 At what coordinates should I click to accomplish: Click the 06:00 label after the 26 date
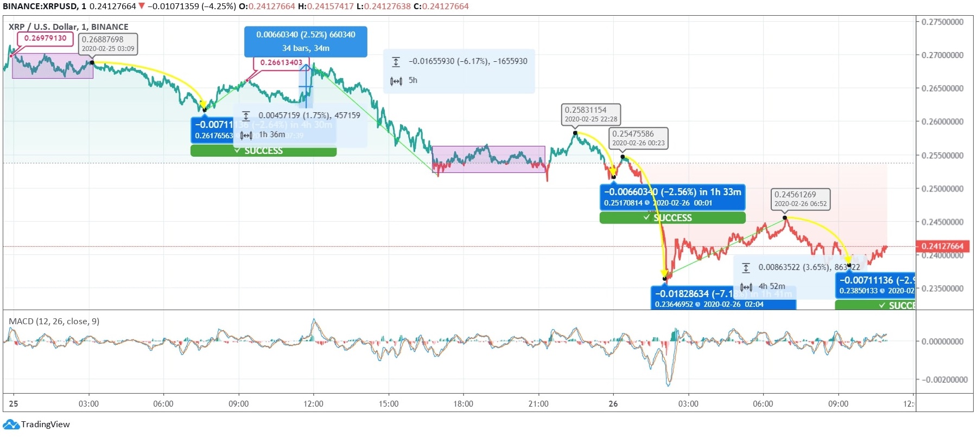[763, 404]
